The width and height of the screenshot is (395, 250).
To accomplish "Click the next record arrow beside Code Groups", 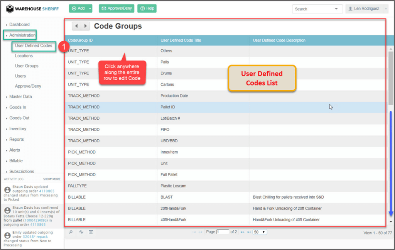I will [85, 26].
